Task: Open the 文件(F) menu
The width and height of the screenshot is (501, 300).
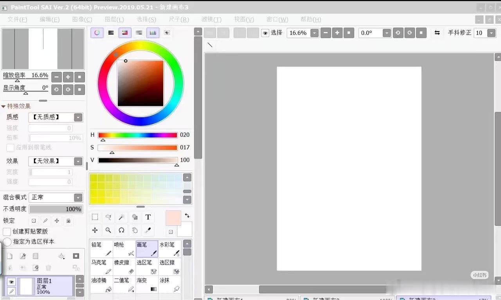Action: 17,20
